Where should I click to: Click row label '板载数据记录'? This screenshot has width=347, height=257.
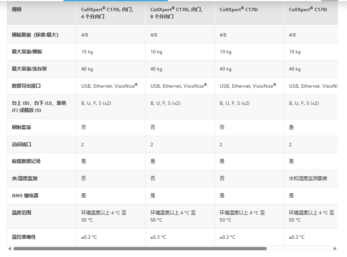click(x=26, y=161)
